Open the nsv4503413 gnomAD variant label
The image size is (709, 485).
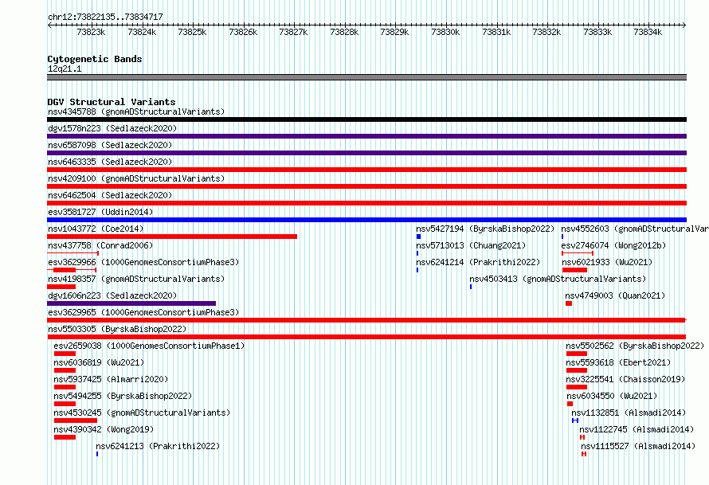click(558, 279)
